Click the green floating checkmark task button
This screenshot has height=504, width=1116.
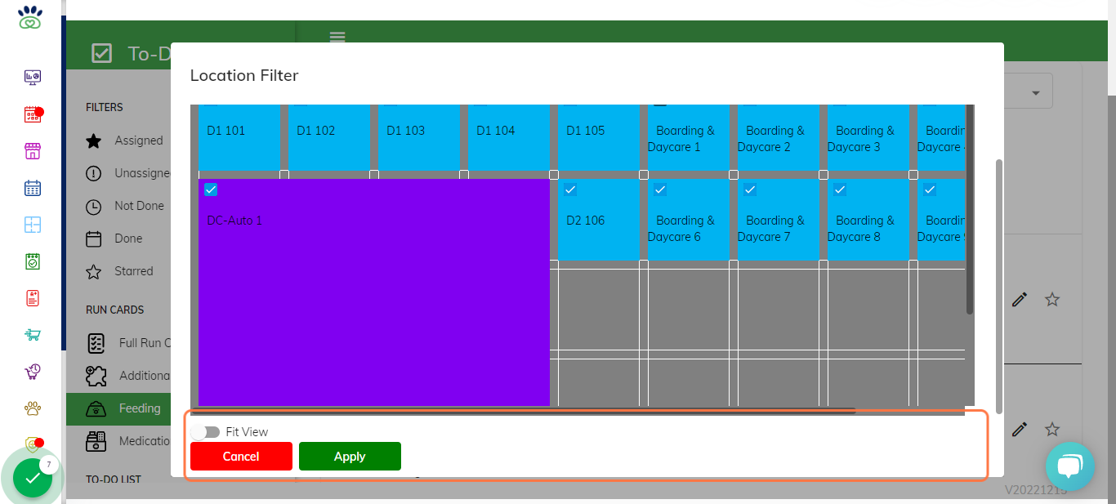tap(33, 478)
